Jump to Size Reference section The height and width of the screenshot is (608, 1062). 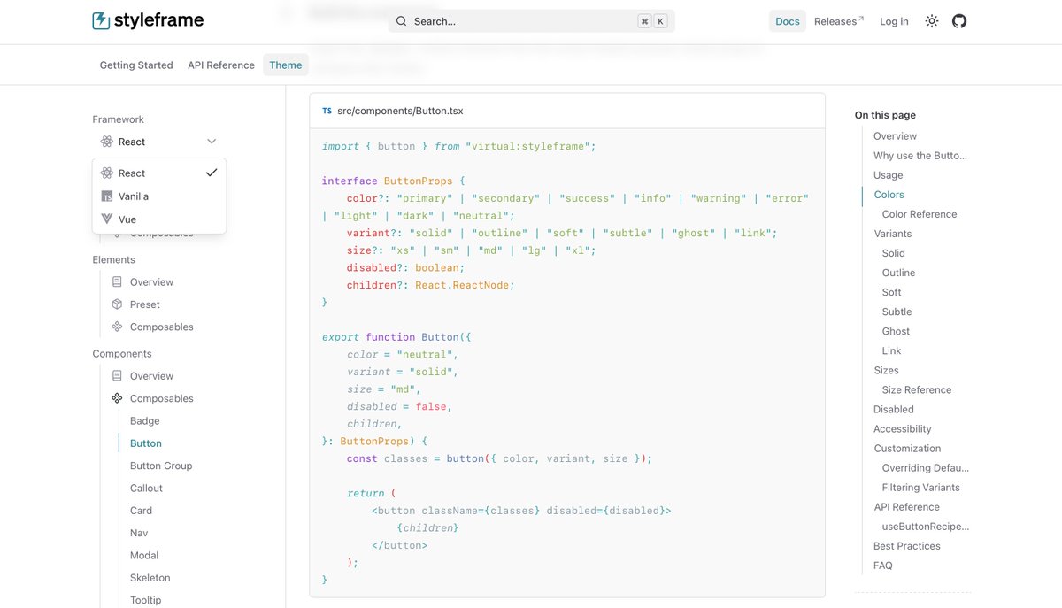tap(917, 389)
